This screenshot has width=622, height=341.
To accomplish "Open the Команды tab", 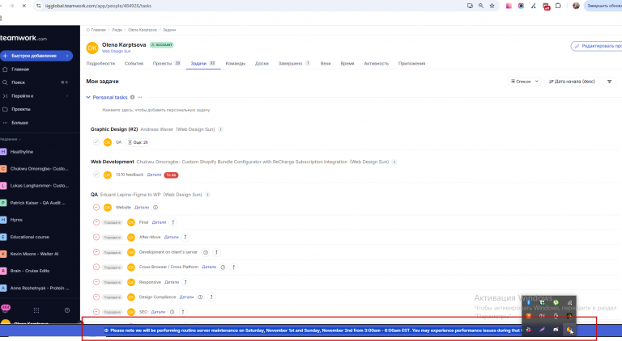I will pyautogui.click(x=235, y=63).
